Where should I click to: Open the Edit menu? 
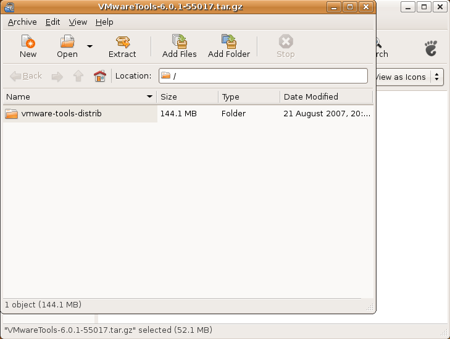(x=53, y=22)
